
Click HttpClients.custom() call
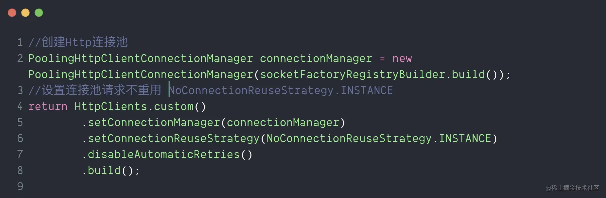[140, 106]
